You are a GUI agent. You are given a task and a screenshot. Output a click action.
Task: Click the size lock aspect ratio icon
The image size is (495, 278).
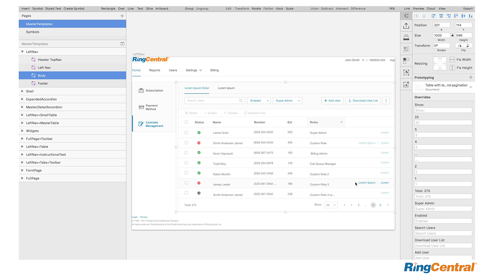452,36
